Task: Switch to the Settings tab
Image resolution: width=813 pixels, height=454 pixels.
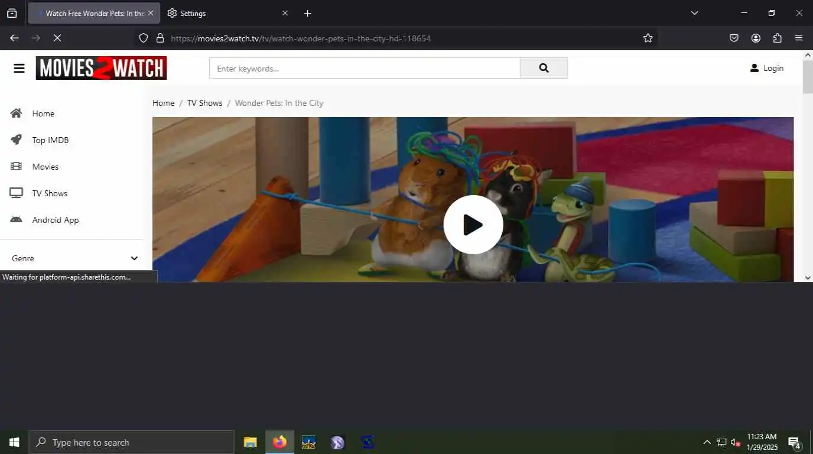Action: click(x=227, y=13)
